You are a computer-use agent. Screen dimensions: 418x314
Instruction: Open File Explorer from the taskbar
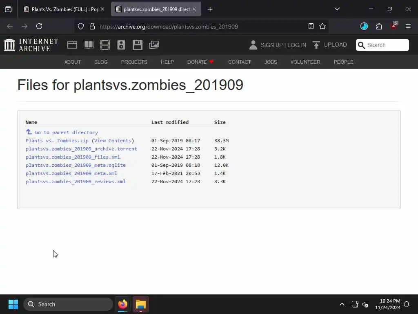[x=141, y=304]
